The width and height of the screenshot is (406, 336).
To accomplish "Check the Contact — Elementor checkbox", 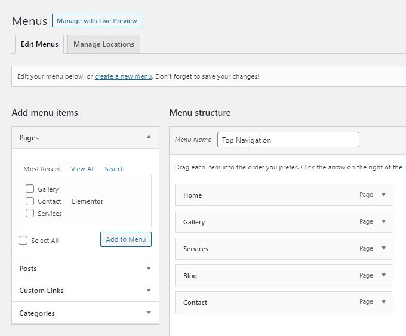I will point(30,201).
